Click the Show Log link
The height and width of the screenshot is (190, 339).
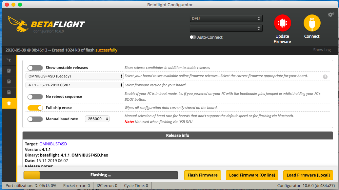(322, 50)
